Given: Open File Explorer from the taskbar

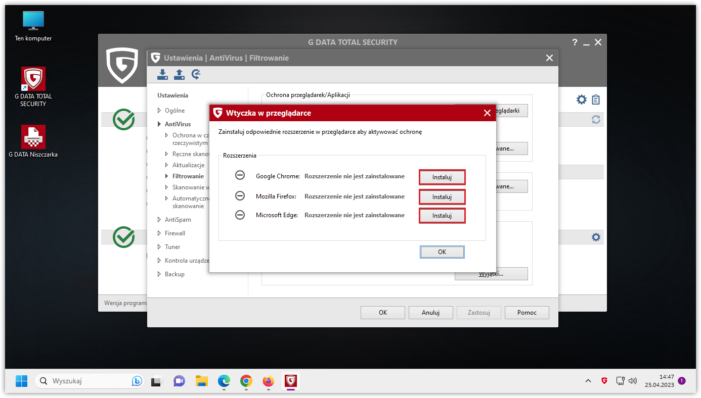Looking at the screenshot, I should point(202,381).
